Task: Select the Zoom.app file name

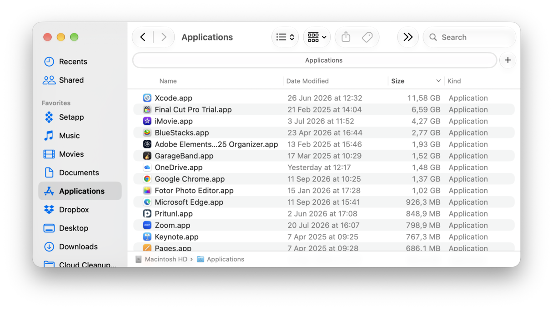Action: 172,225
